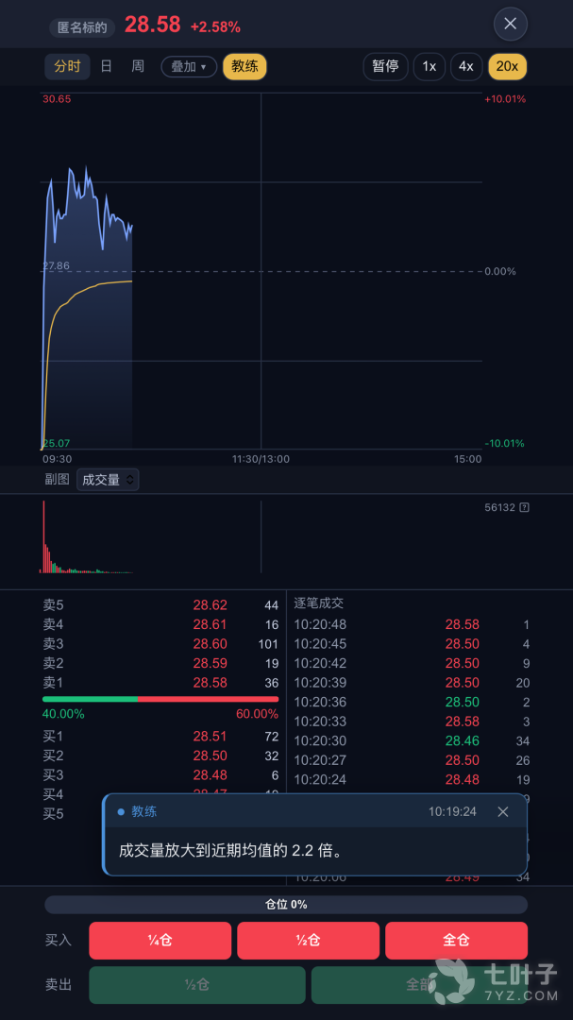
Task: Select the 卖5 price 28.62
Action: [211, 605]
